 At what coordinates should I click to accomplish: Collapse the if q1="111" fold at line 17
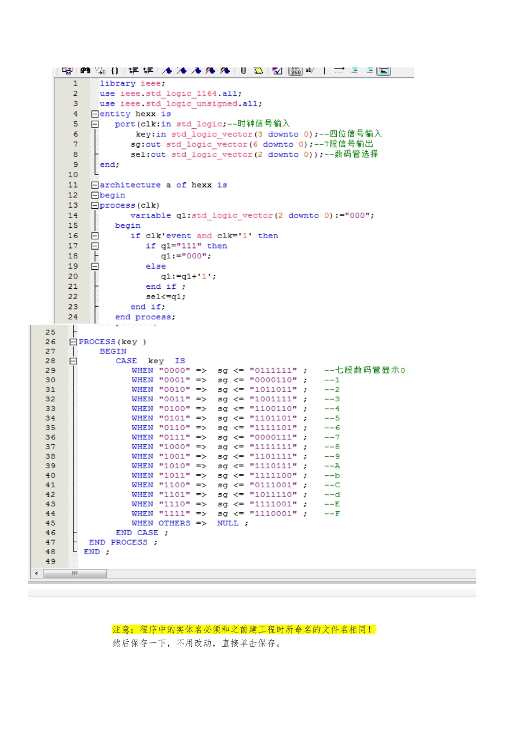pyautogui.click(x=95, y=246)
